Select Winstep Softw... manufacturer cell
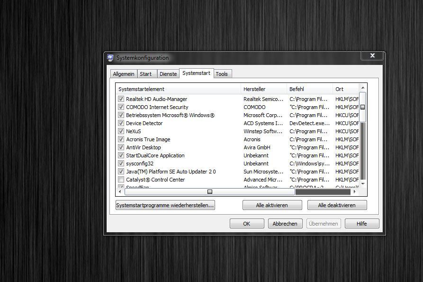This screenshot has height=282, width=423. point(263,131)
